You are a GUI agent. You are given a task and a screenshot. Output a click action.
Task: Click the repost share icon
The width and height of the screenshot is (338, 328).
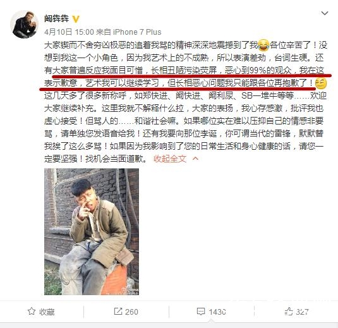coord(118,311)
